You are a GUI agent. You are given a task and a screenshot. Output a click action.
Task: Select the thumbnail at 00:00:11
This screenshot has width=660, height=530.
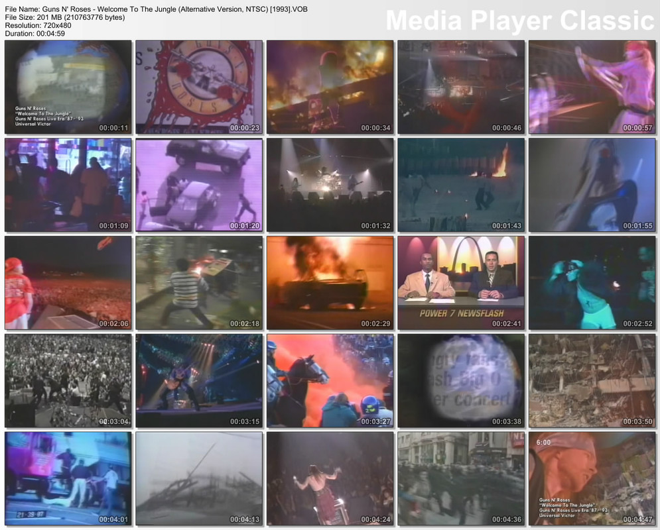[68, 87]
